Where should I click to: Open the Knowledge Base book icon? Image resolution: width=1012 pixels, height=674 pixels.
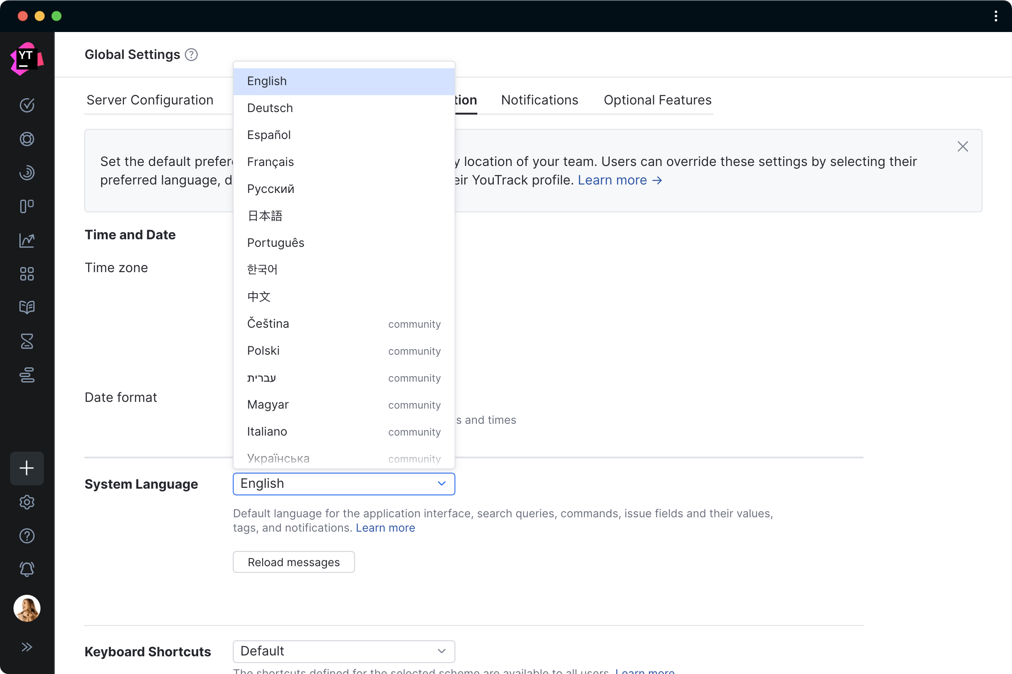pyautogui.click(x=27, y=308)
